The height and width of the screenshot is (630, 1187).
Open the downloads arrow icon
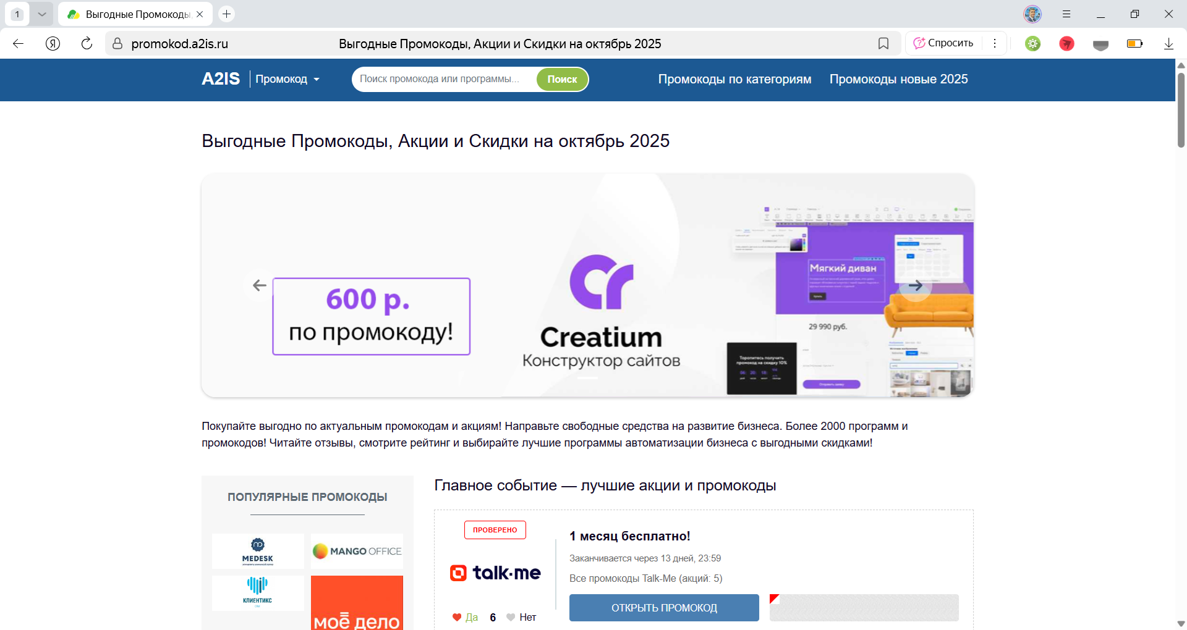(1168, 43)
